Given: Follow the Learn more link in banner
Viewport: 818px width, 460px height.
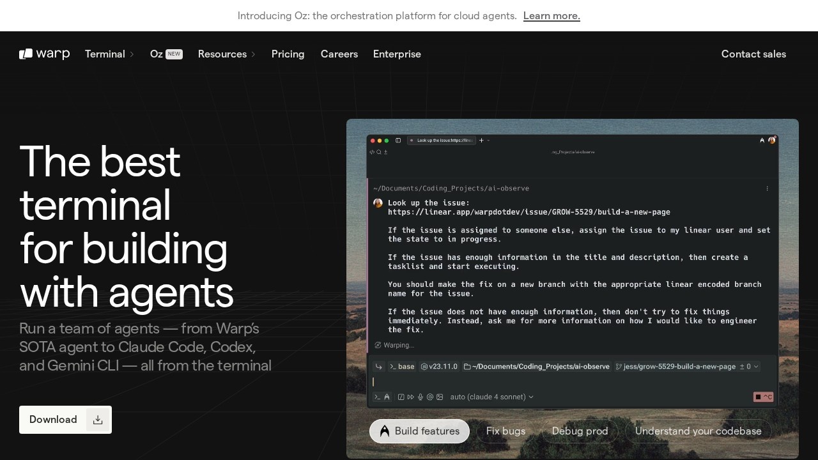Looking at the screenshot, I should point(552,16).
